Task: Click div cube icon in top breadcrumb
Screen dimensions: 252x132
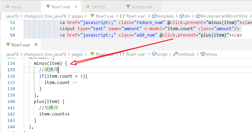Action: 182,16
